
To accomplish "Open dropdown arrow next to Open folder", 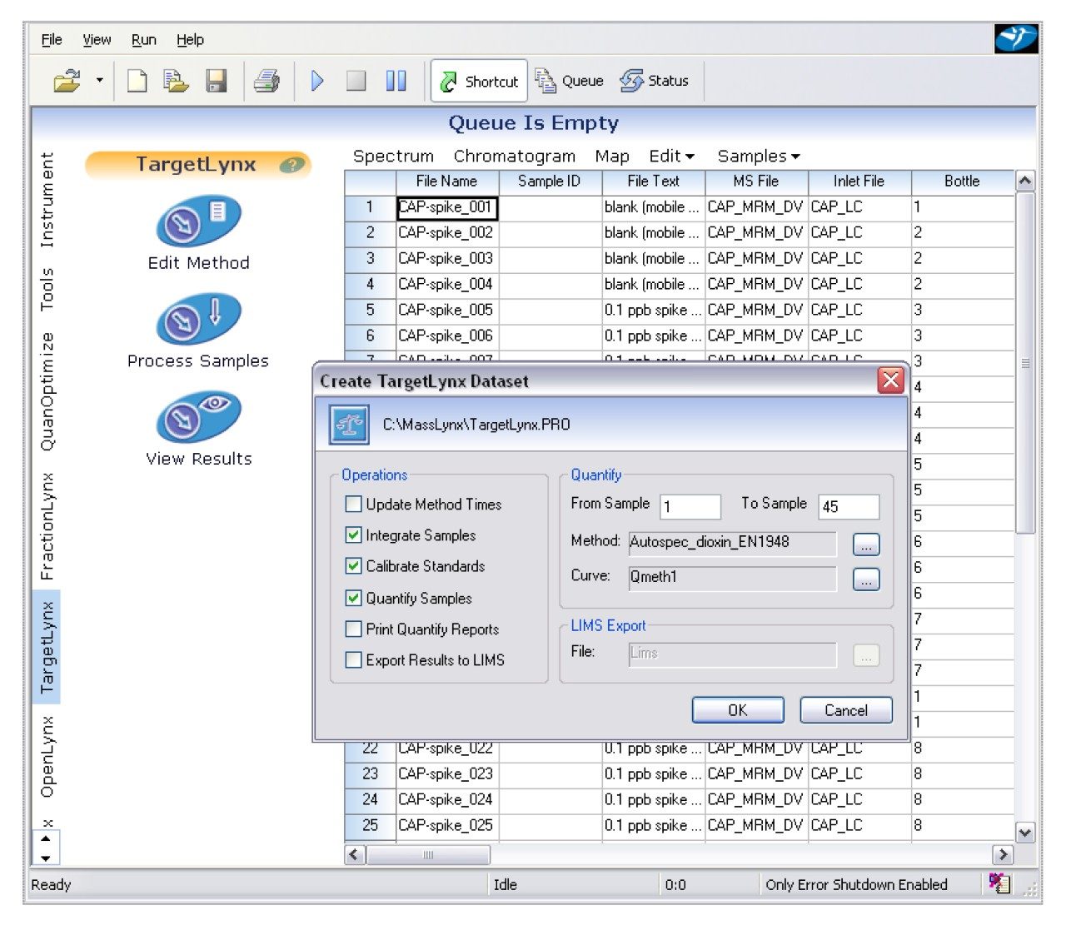I will 100,81.
